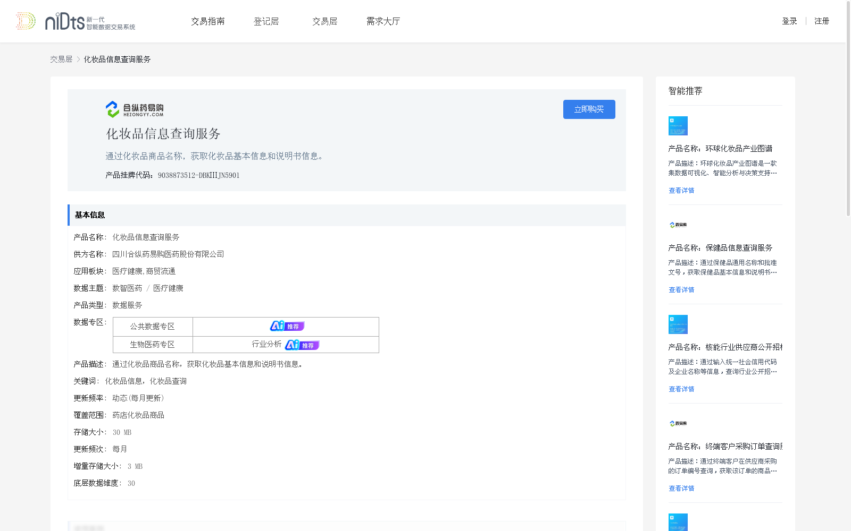The width and height of the screenshot is (851, 531).
Task: Open 查看详情 for 核能行业供应商公开招标
Action: click(681, 389)
